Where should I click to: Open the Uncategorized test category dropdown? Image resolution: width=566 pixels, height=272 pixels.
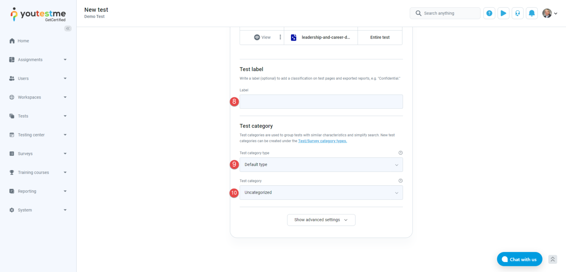(321, 192)
